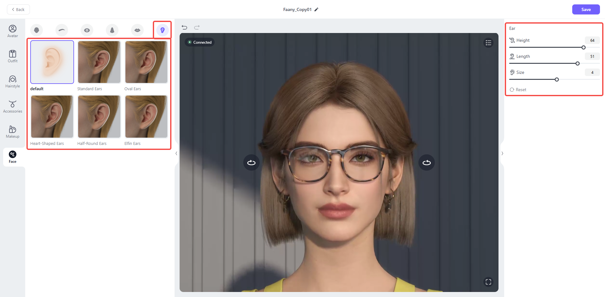605x297 pixels.
Task: Choose the Half-Round Ears preset
Action: tap(99, 117)
